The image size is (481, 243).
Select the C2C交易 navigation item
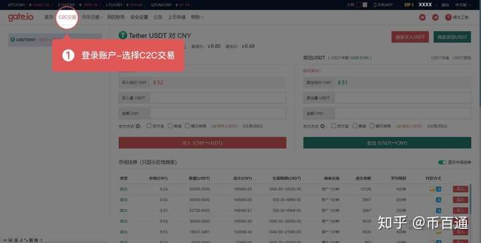[67, 17]
